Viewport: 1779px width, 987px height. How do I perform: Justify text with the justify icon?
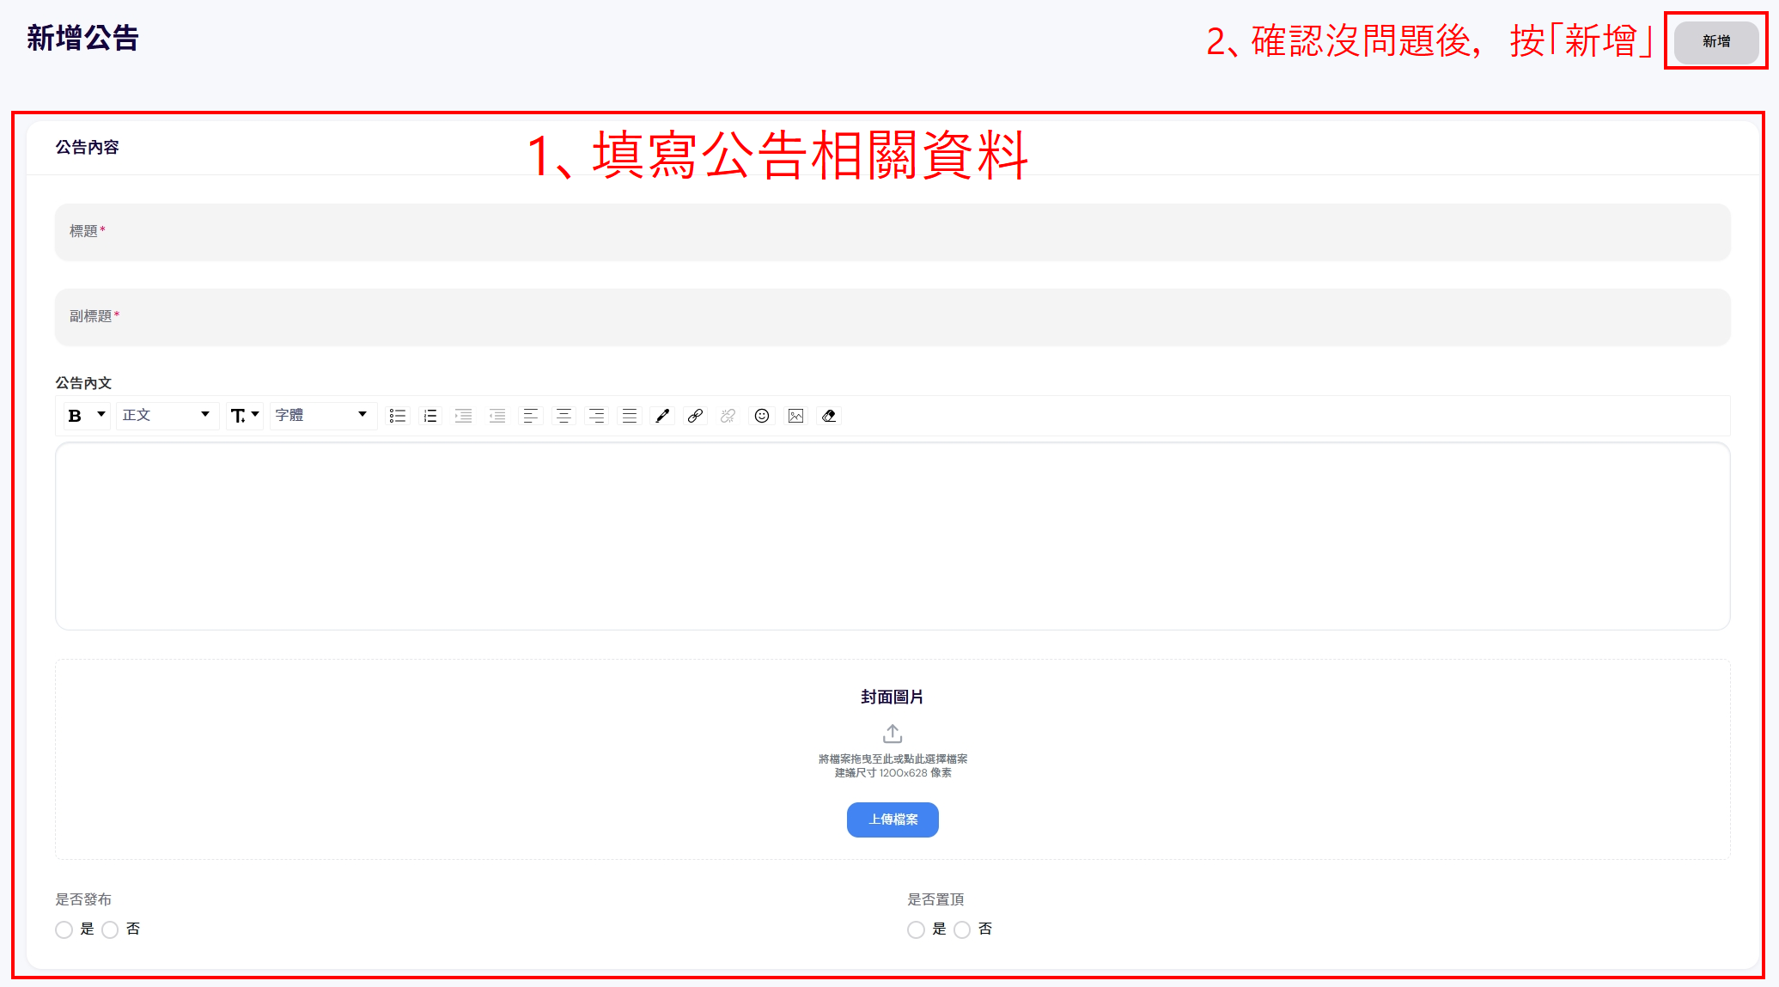[x=630, y=416]
